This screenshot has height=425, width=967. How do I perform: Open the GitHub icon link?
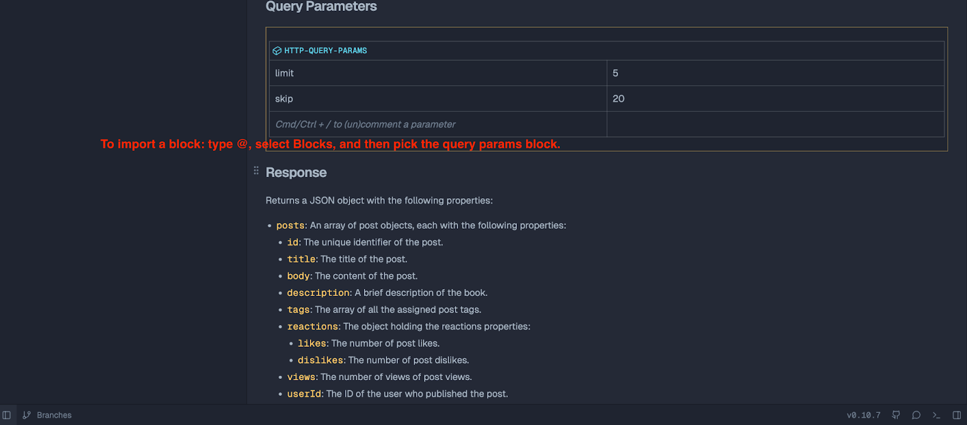pos(896,415)
